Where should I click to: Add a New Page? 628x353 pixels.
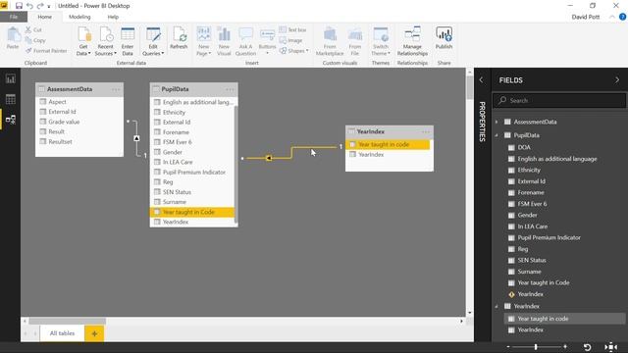[204, 41]
